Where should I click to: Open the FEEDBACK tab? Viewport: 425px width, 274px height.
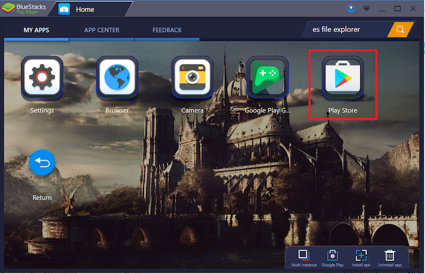[167, 30]
